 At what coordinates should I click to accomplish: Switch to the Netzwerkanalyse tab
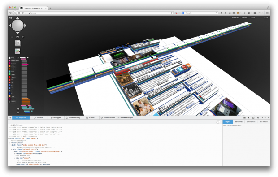coord(125,117)
